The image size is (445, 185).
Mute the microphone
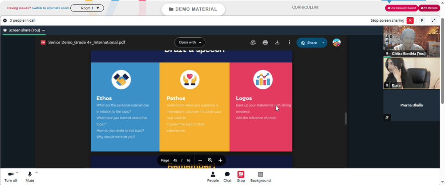point(30,177)
